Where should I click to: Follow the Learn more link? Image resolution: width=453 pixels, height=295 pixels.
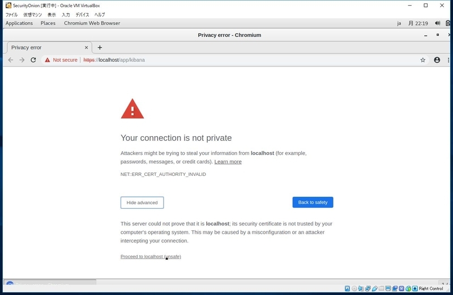click(228, 162)
